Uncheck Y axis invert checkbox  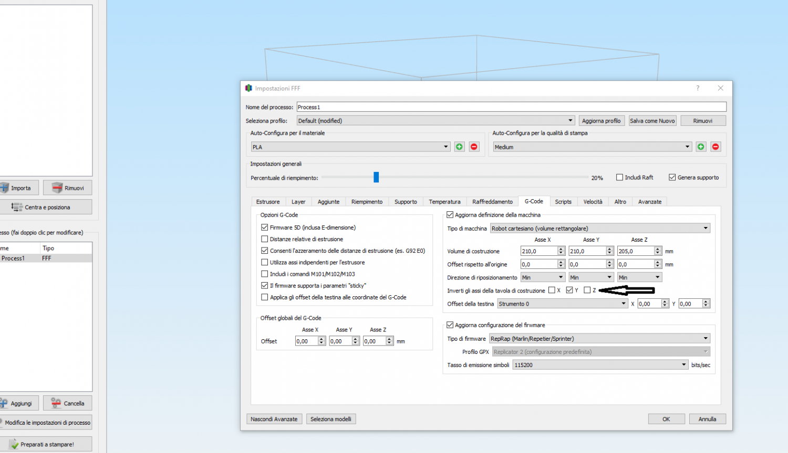point(569,290)
